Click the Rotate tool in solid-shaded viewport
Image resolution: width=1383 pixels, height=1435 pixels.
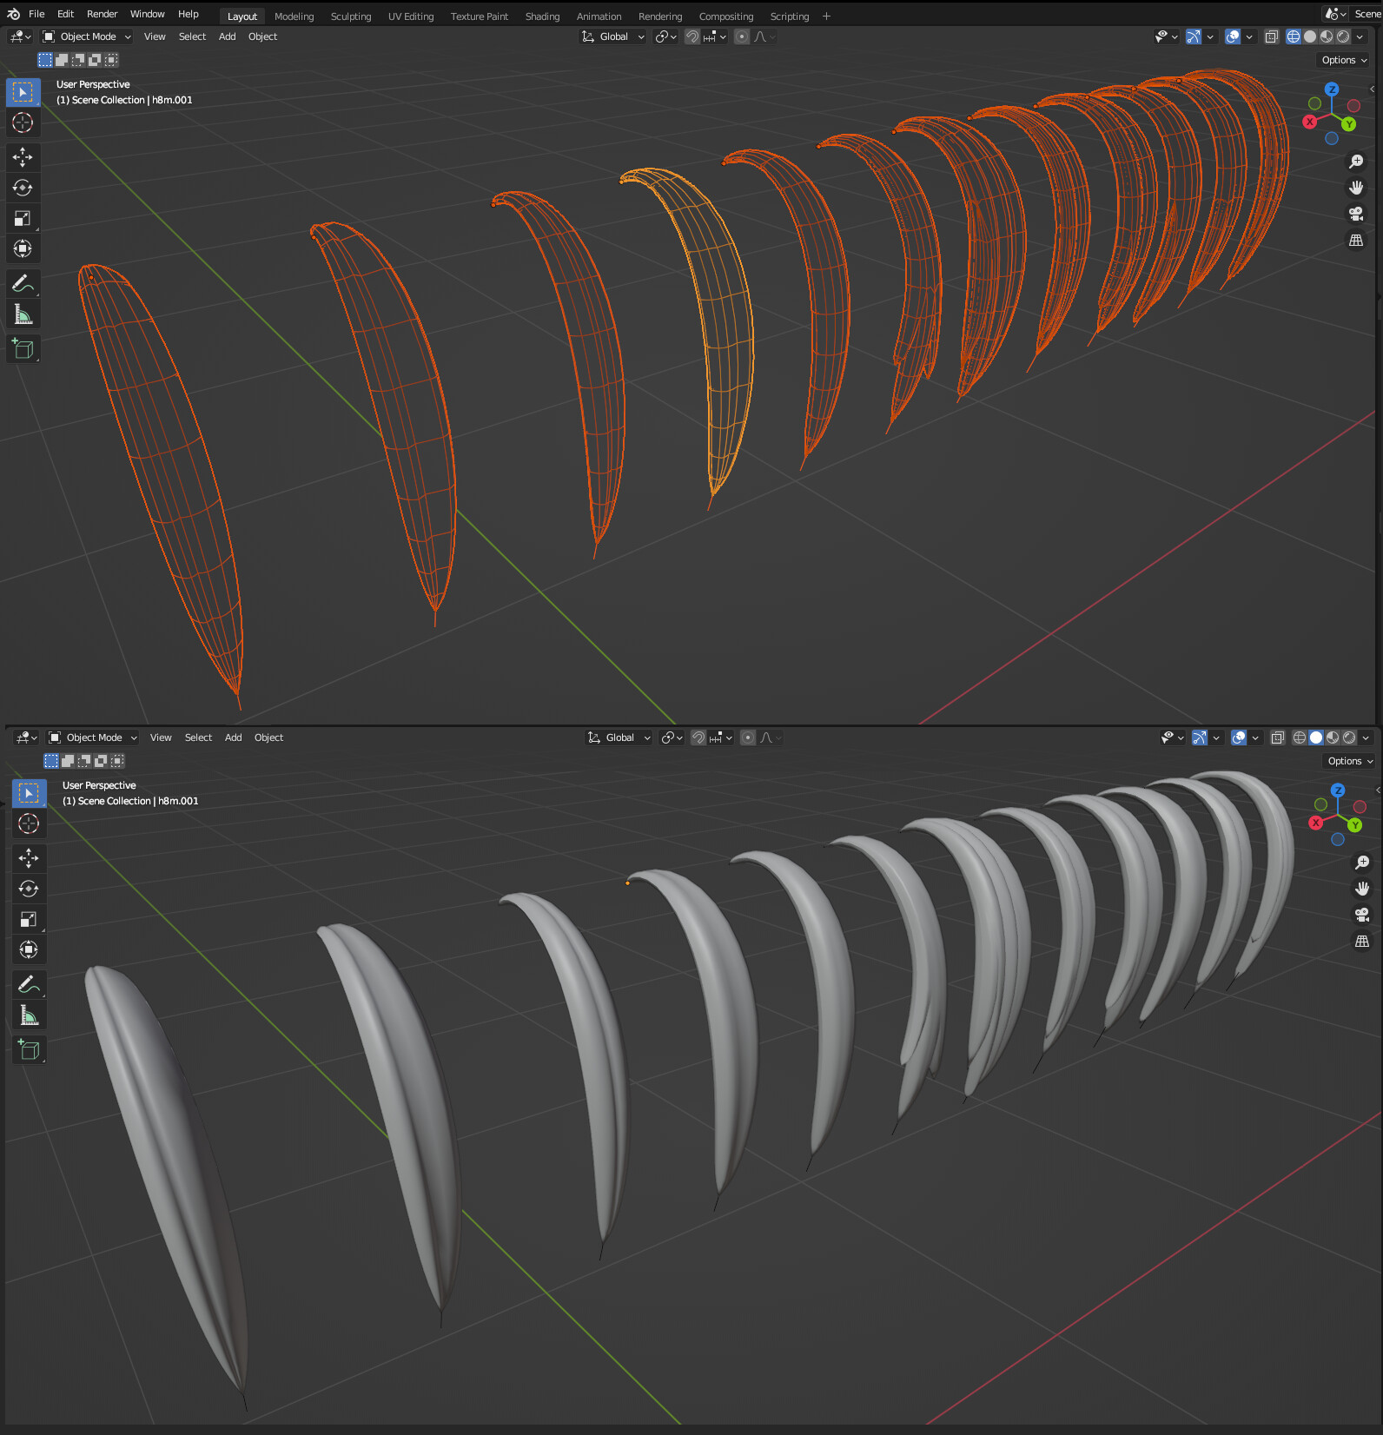29,889
